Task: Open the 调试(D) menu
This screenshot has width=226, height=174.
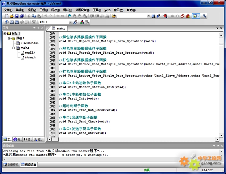Action: click(67, 10)
